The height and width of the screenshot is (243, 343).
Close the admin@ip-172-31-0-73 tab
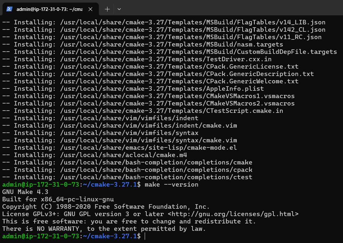(90, 9)
